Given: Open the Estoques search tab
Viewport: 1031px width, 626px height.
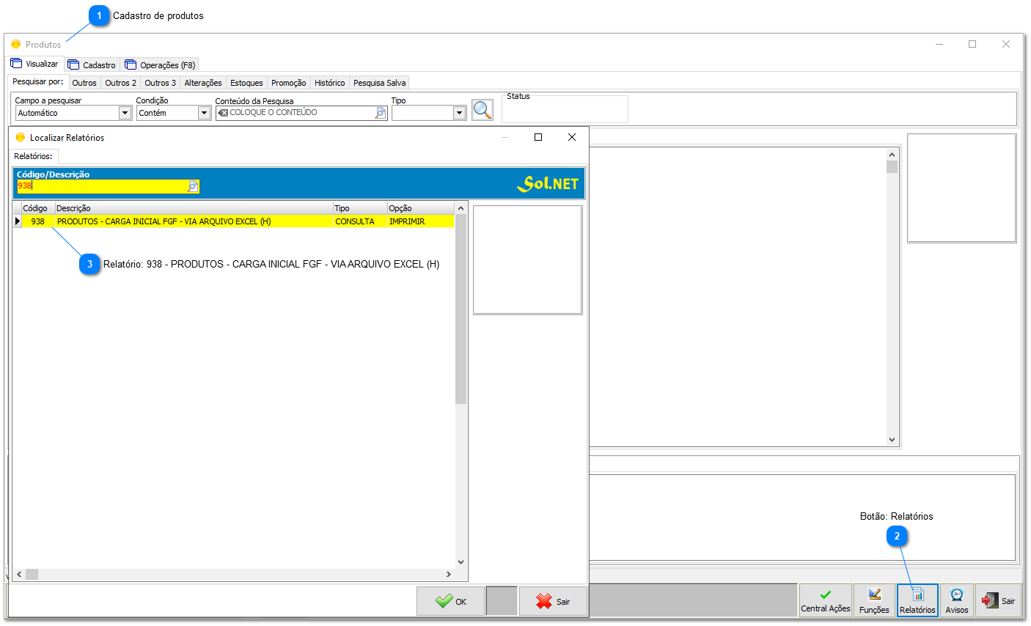Looking at the screenshot, I should tap(246, 82).
